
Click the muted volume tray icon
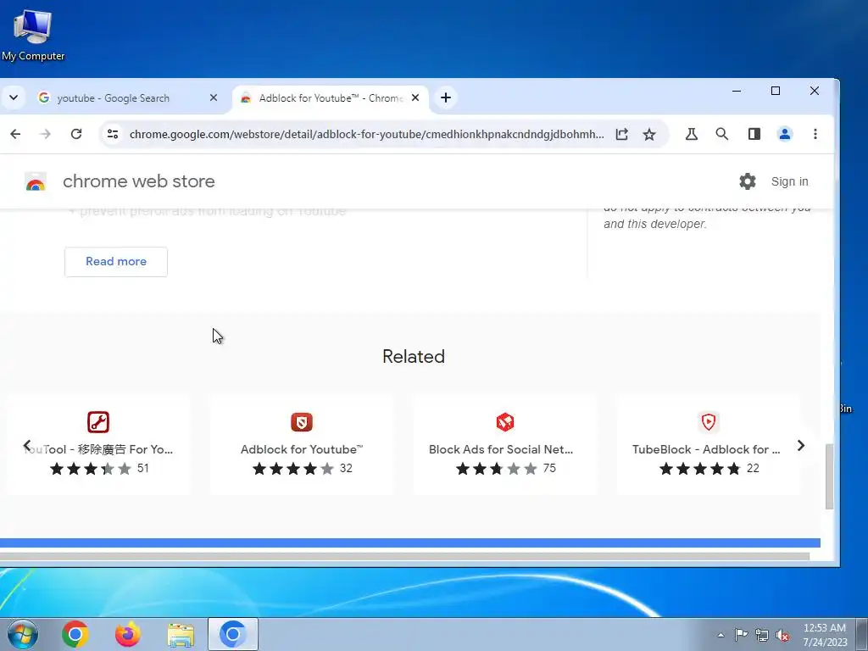(782, 635)
